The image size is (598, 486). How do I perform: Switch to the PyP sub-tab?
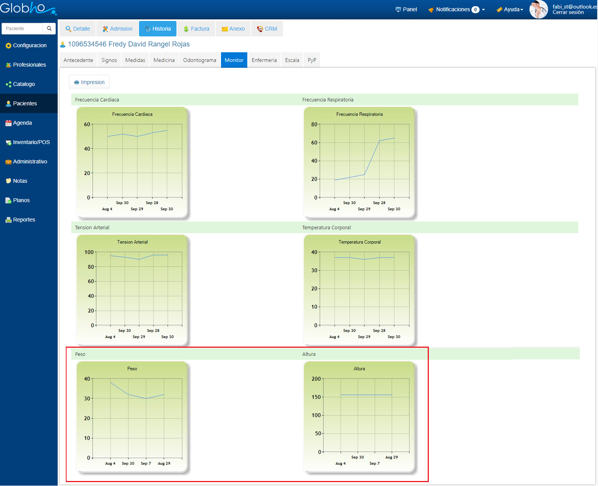coord(312,60)
